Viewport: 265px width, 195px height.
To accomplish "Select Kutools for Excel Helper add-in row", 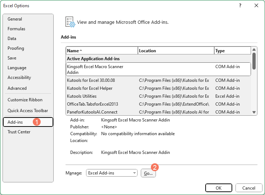I will point(90,88).
